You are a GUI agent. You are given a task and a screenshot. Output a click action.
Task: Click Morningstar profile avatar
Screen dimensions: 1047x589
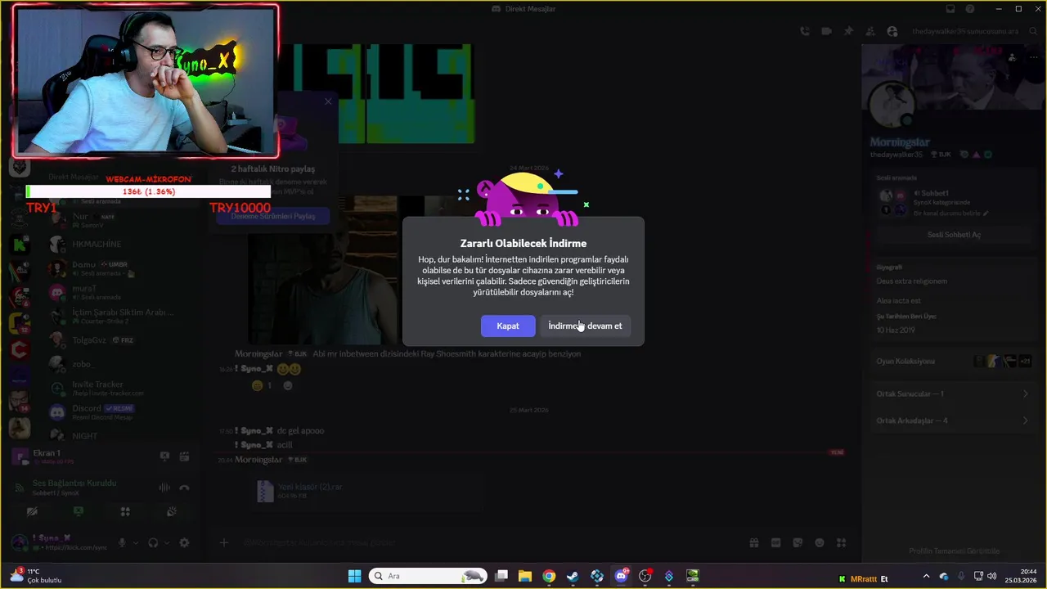891,106
